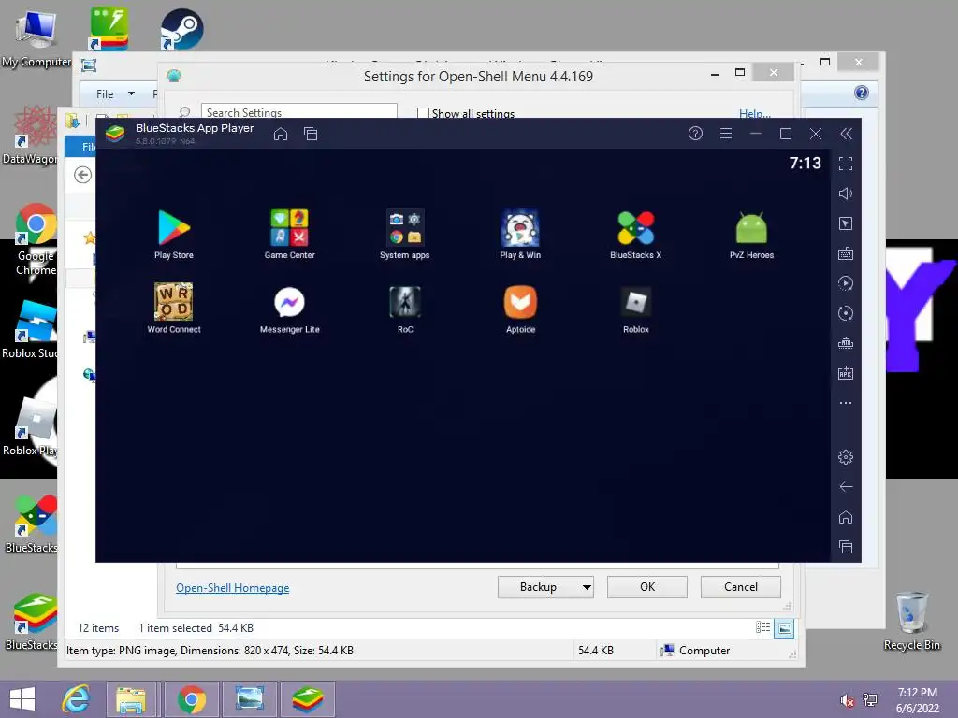Screen dimensions: 958x718
Task: Toggle BlueStacks fullscreen mode
Action: [x=846, y=164]
